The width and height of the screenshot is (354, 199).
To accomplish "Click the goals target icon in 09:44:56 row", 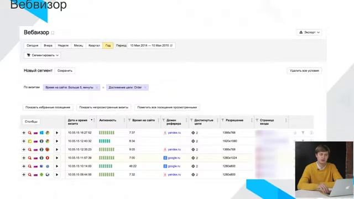I will click(193, 175).
